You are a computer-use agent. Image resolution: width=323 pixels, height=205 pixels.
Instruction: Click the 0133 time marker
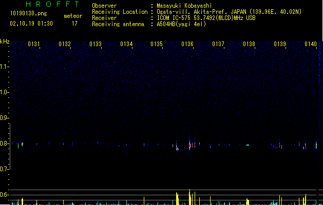(x=96, y=44)
